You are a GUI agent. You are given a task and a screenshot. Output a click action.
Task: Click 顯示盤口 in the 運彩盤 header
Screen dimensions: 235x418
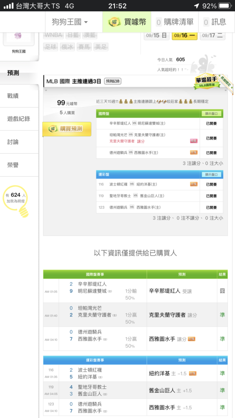(212, 175)
